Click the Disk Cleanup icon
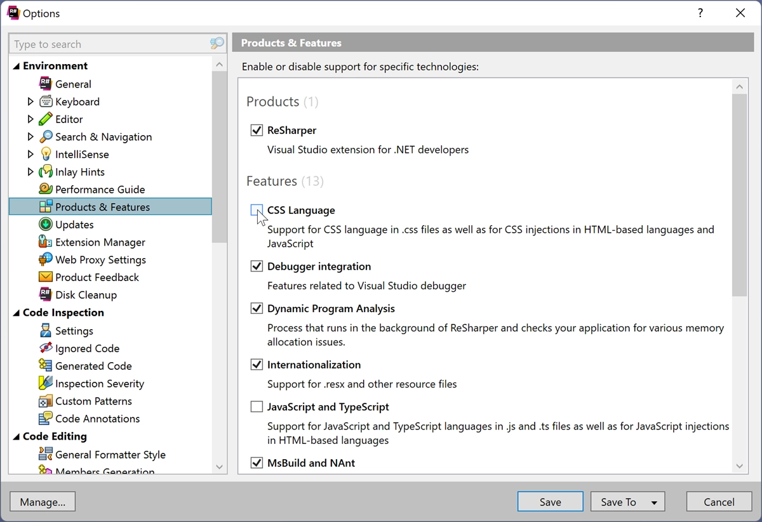The width and height of the screenshot is (762, 522). tap(46, 295)
